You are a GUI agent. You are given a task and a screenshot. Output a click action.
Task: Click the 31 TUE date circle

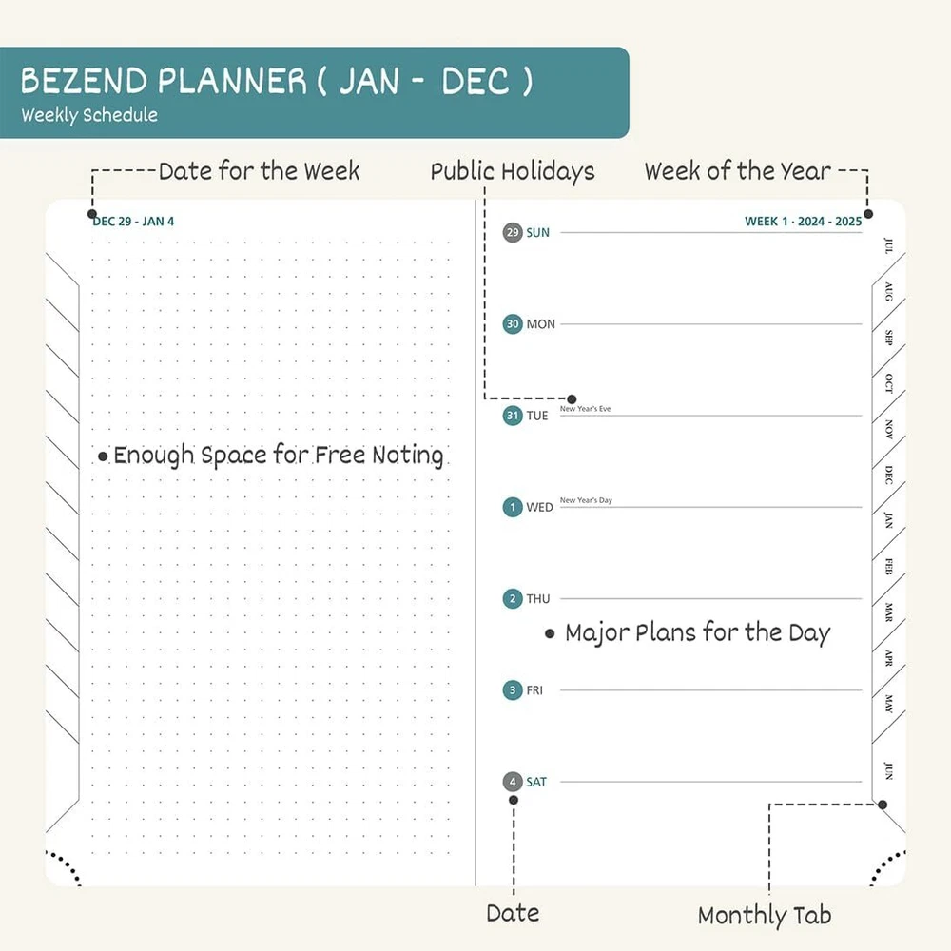(513, 416)
